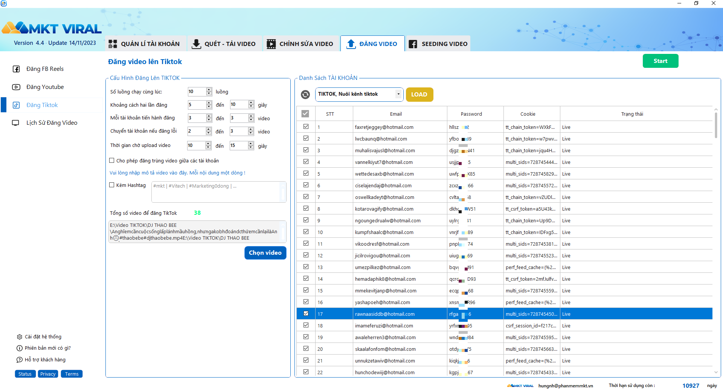Click the Facebook Reels sidebar icon
Screen dimensions: 723x390
coord(16,69)
